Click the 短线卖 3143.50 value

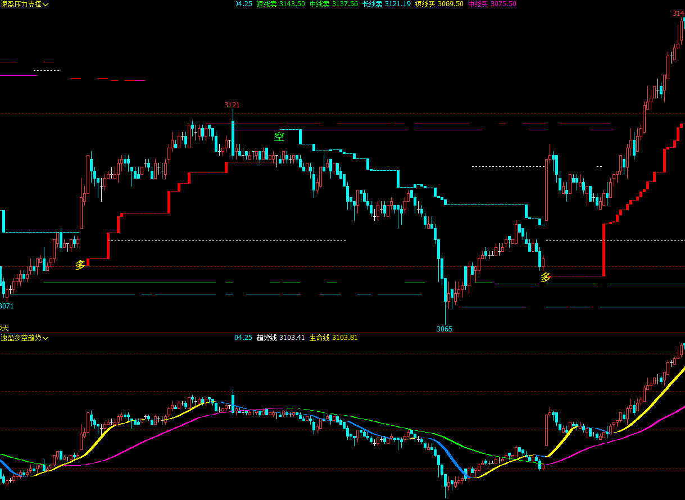281,4
